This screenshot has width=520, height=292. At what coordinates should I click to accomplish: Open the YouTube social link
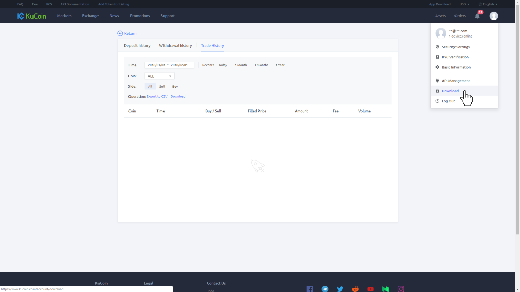click(371, 289)
